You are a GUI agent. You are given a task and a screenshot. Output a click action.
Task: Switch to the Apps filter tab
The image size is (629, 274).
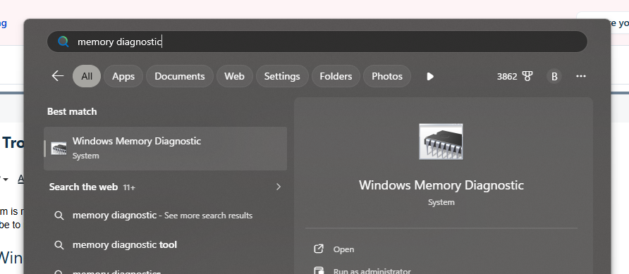pos(123,76)
